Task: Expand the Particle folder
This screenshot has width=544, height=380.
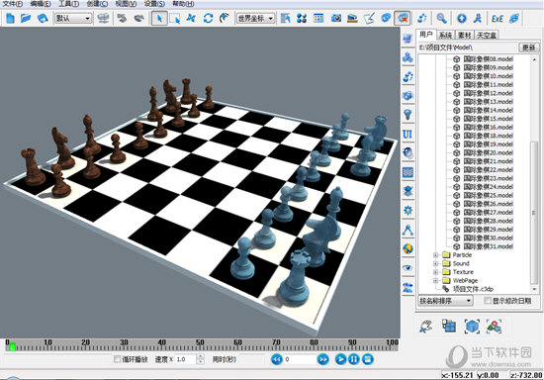Action: click(x=436, y=255)
